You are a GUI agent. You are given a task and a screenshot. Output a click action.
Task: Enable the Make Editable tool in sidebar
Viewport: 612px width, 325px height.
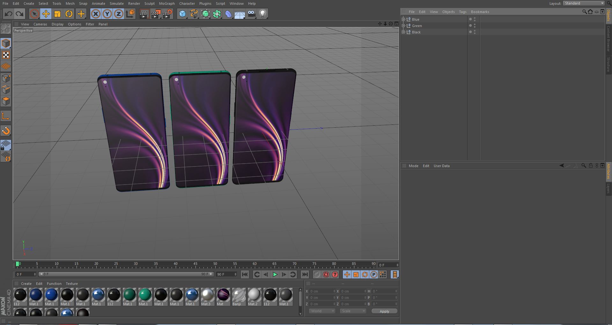(x=6, y=29)
